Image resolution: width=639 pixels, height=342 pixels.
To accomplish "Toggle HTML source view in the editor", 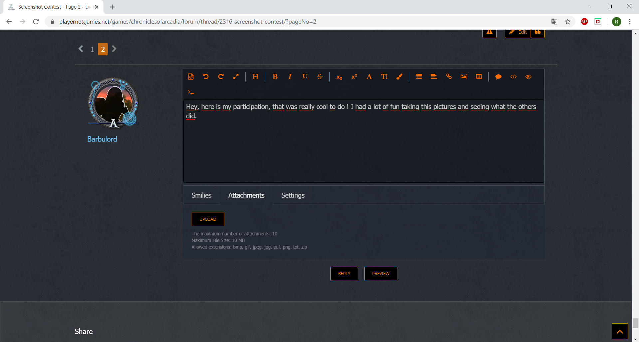I will tap(191, 77).
